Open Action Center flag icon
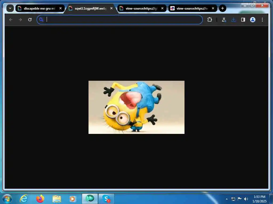 (x=240, y=199)
